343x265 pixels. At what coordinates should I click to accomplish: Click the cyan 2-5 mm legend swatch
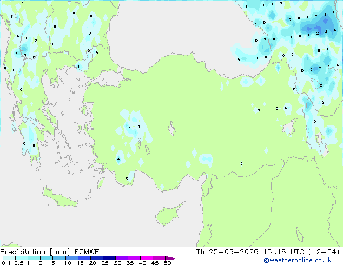click(47, 258)
